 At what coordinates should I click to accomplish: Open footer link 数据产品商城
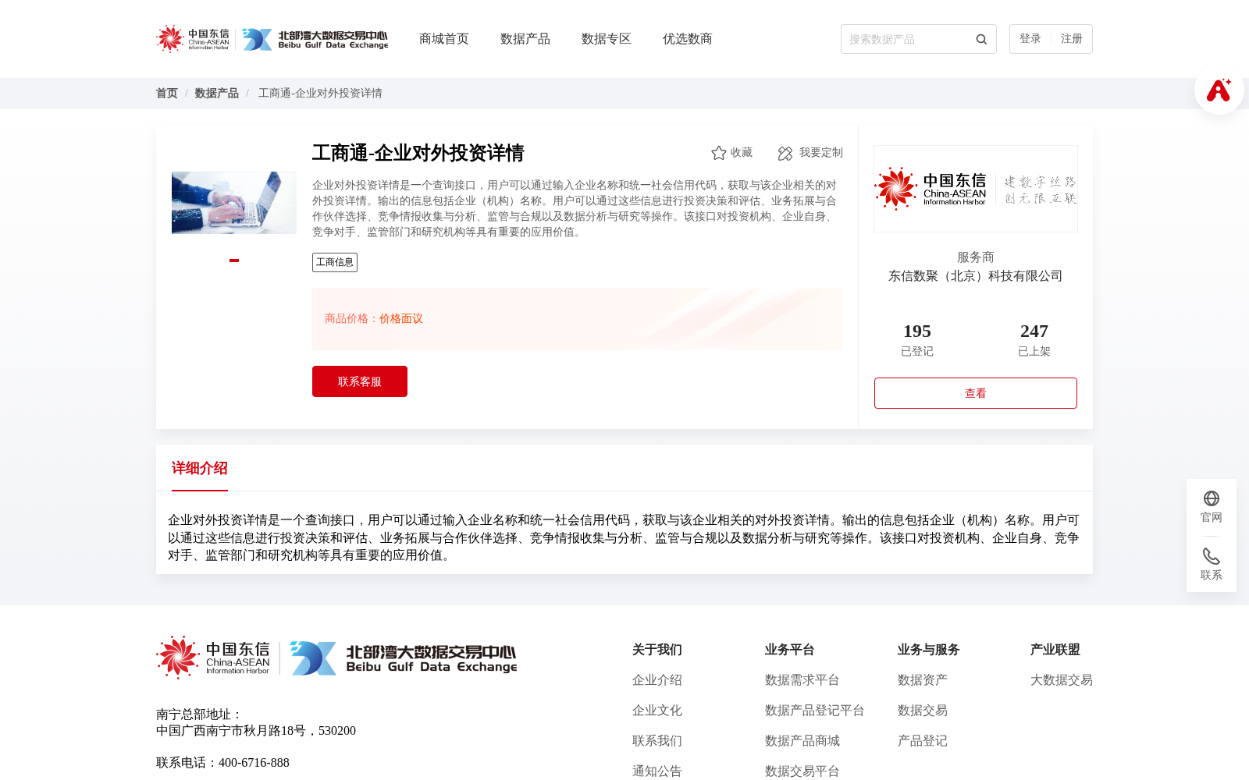click(x=802, y=741)
